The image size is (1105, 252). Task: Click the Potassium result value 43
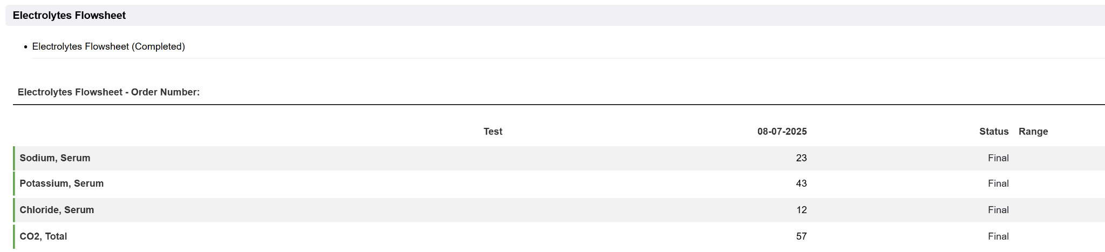[x=801, y=183]
